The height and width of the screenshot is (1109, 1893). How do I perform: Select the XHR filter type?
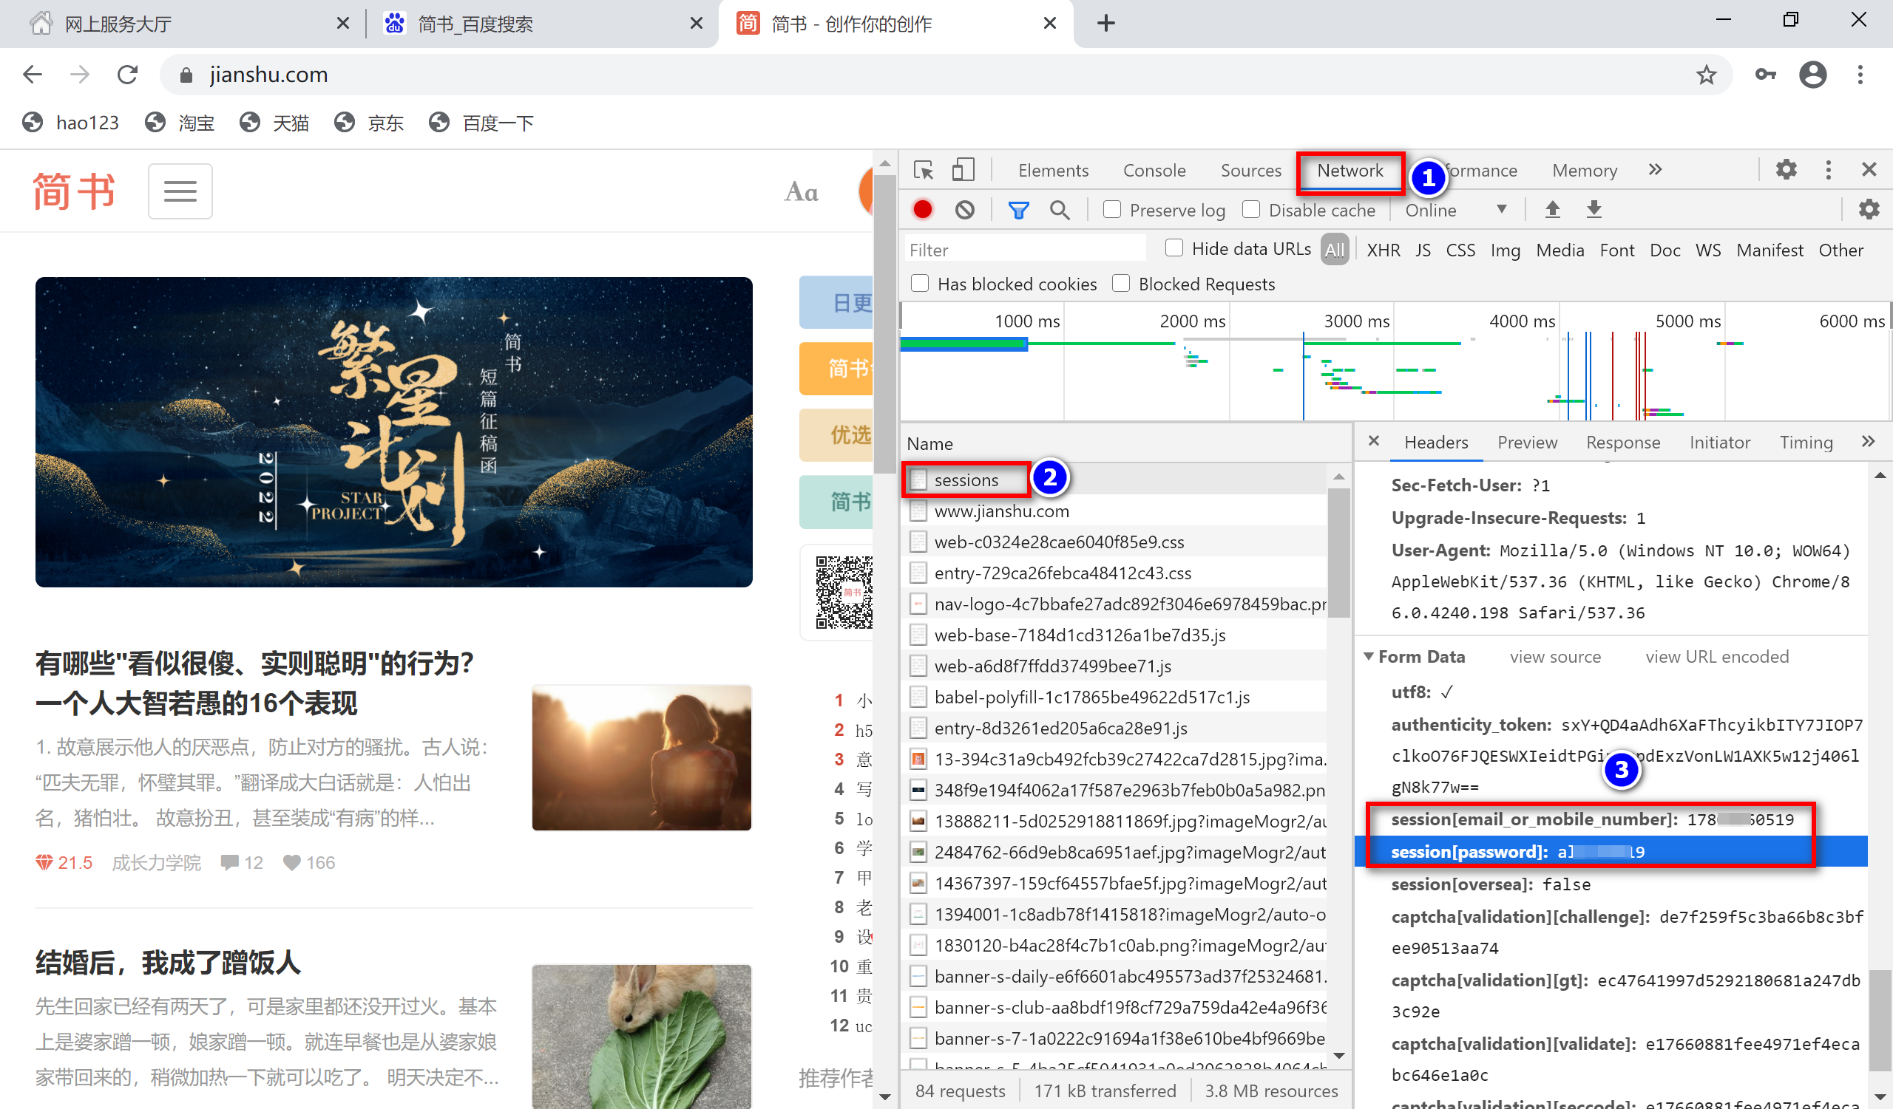tap(1383, 250)
